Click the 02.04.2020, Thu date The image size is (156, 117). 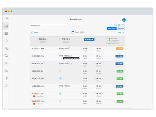38,56
